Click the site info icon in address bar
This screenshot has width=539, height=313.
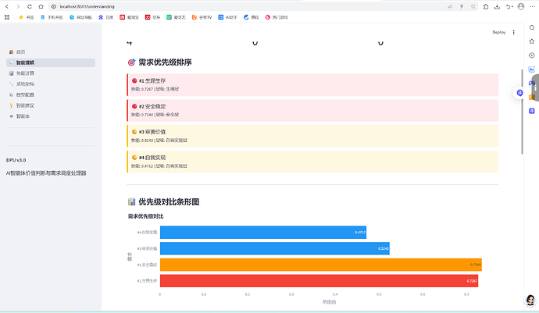54,6
